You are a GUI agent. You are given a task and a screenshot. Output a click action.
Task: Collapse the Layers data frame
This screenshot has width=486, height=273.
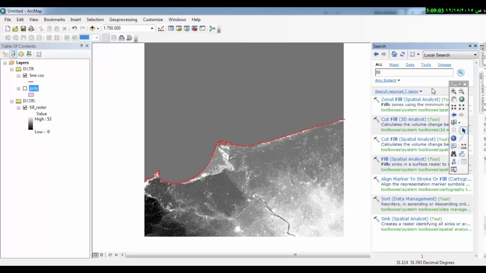coord(5,63)
